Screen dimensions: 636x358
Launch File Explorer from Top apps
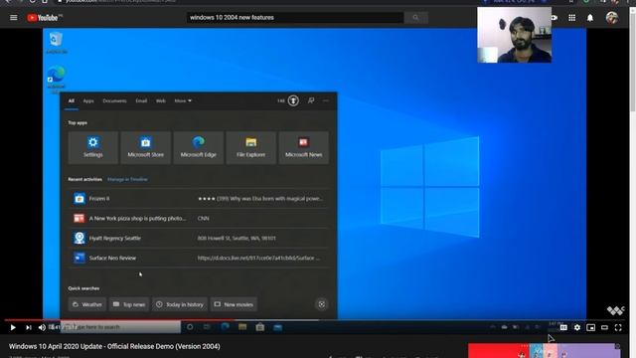click(251, 148)
